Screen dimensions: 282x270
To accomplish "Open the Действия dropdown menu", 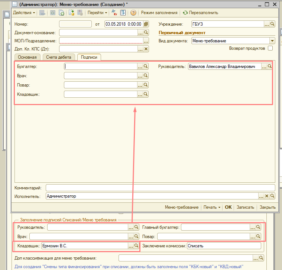I will [x=24, y=13].
